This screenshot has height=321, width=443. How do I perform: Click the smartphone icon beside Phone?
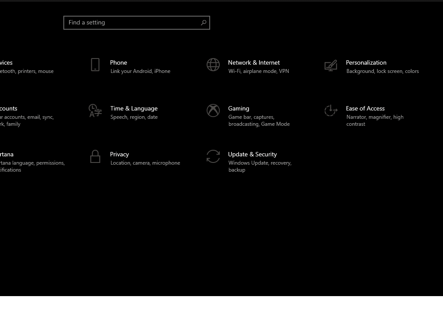point(95,65)
